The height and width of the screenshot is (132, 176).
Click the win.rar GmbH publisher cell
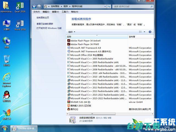(136, 102)
